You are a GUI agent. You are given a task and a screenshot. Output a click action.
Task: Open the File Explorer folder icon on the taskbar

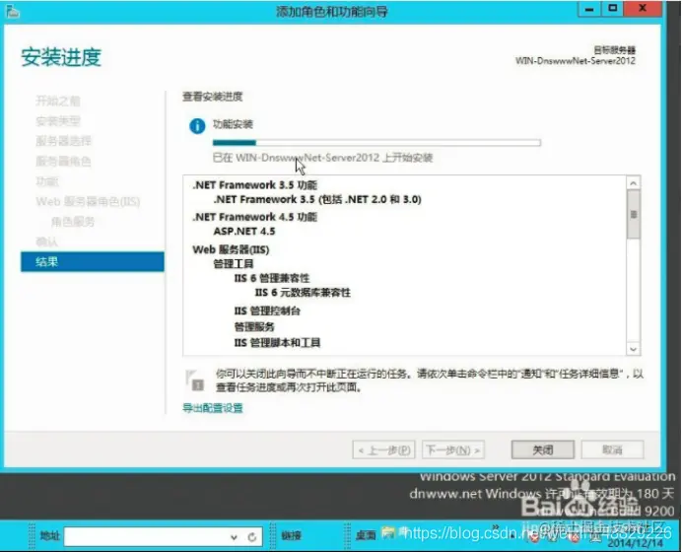388,532
